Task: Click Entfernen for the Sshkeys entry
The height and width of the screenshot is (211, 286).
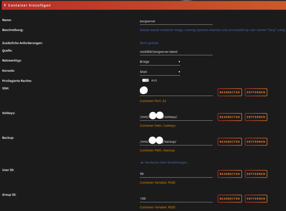Action: [256, 117]
